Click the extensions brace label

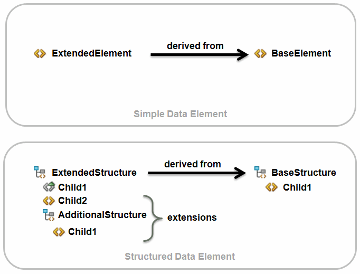[x=192, y=218]
